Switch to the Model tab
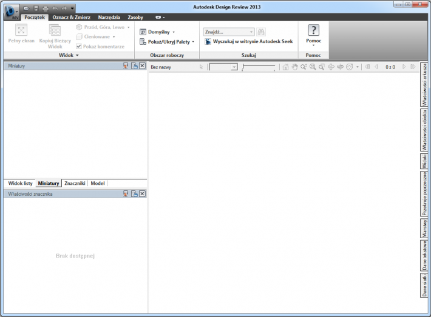This screenshot has height=317, width=431. coord(98,183)
